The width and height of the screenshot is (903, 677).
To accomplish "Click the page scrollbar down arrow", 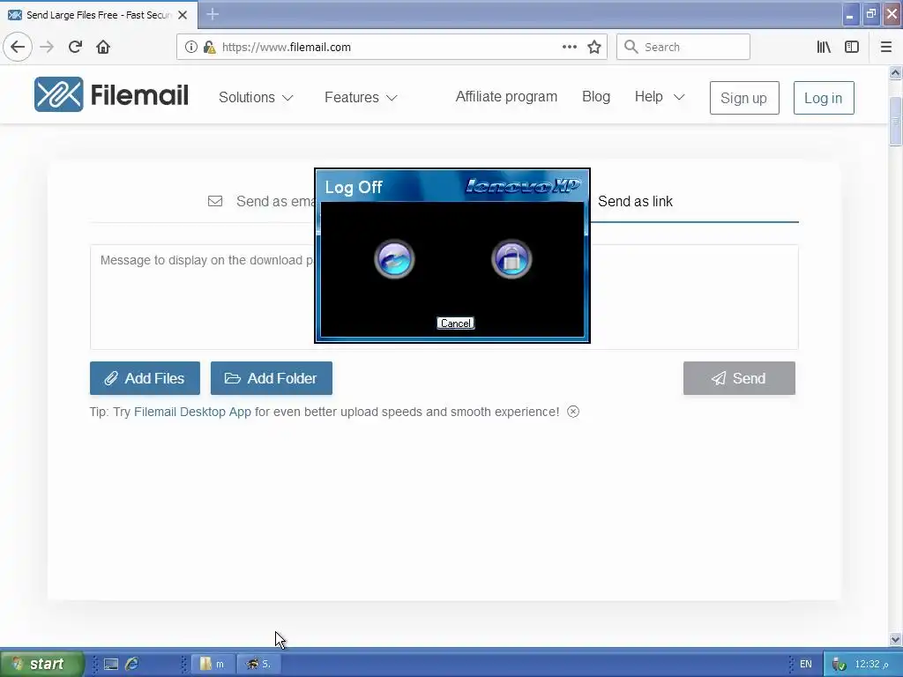I will (895, 639).
